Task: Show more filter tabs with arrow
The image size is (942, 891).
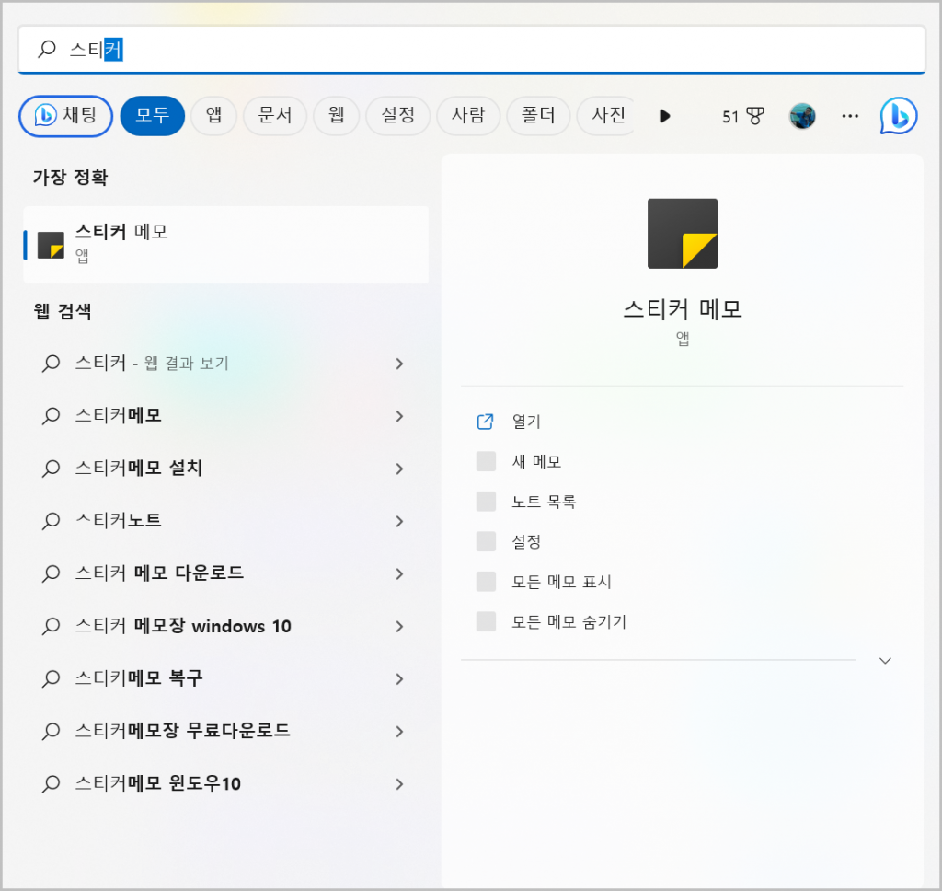Action: coord(664,115)
